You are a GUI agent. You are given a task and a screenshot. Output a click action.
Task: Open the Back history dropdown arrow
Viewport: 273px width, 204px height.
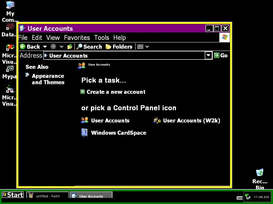tap(45, 47)
